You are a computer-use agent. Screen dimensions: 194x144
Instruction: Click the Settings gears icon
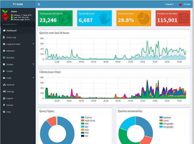point(4,92)
